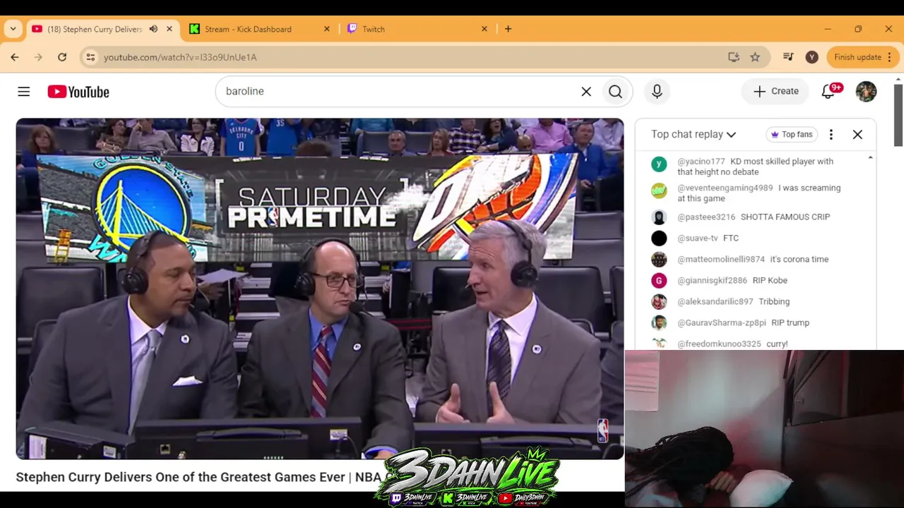This screenshot has height=508, width=904.
Task: Click the username @matteomolinelli9874 in chat
Action: coord(721,260)
